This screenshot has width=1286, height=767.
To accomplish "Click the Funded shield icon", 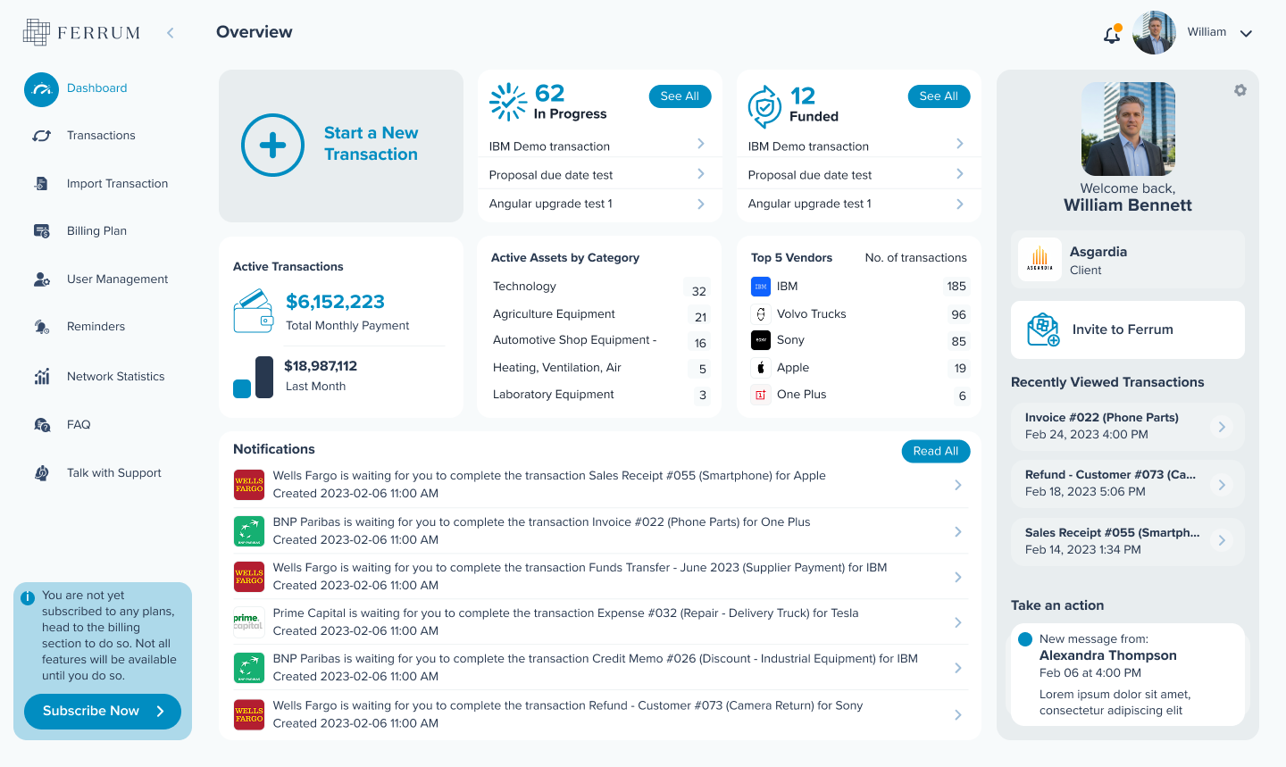I will 764,107.
